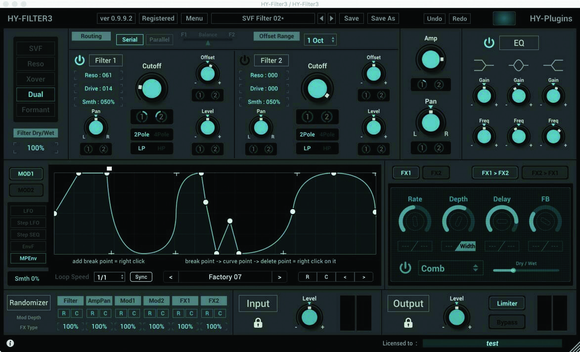This screenshot has height=352, width=580.
Task: Click the low shelf EQ band icon
Action: coord(484,66)
